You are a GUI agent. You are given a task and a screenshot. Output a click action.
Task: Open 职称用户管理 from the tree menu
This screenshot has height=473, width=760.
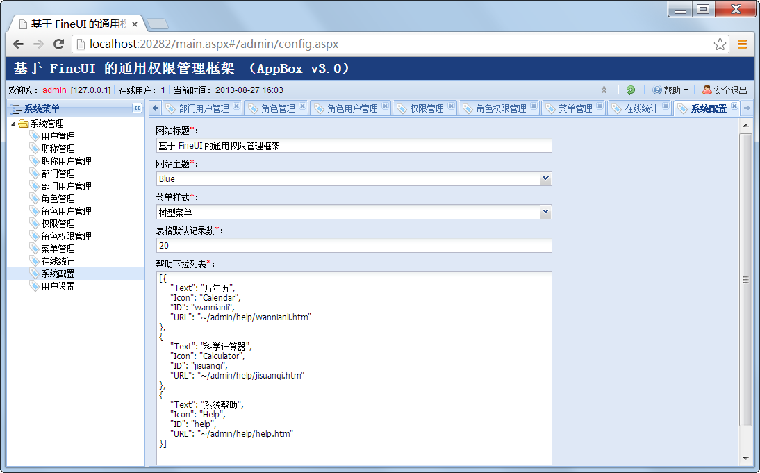pyautogui.click(x=66, y=161)
